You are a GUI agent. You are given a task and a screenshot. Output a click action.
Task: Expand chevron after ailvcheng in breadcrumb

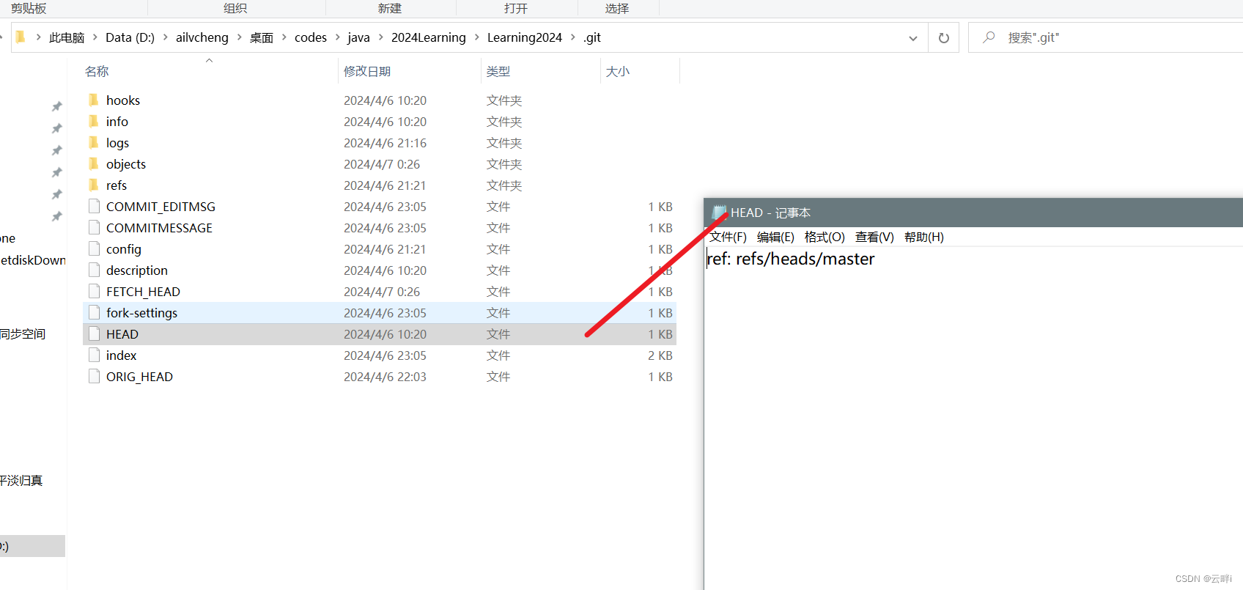pyautogui.click(x=239, y=37)
